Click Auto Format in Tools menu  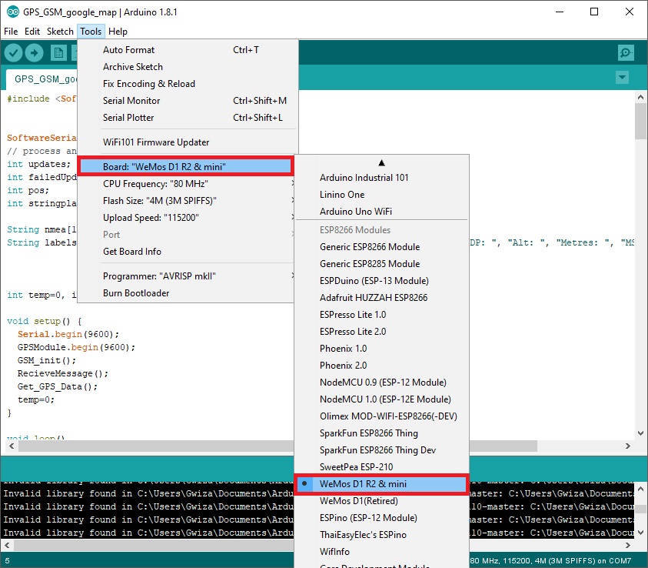tap(128, 50)
